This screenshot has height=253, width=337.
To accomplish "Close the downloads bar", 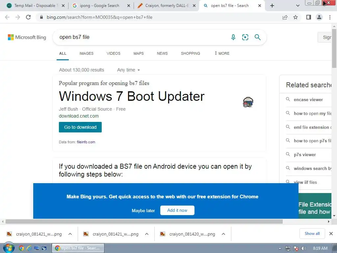I will point(331,234).
